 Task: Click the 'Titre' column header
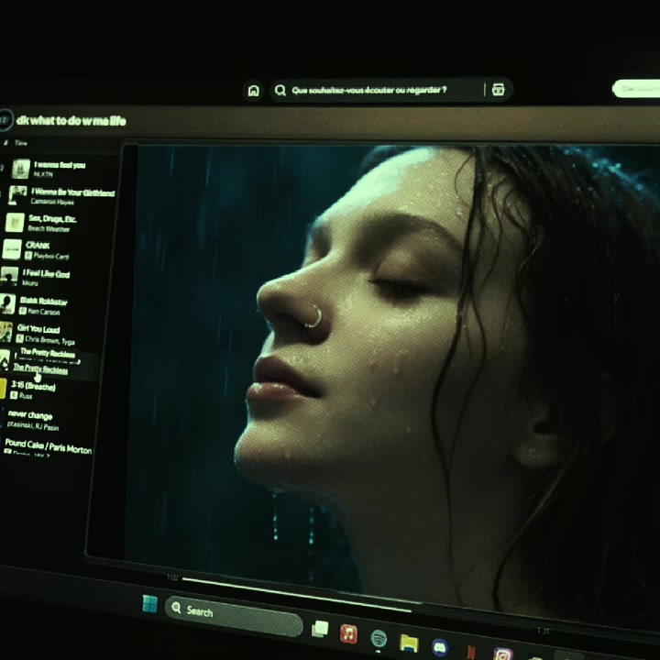(21, 143)
